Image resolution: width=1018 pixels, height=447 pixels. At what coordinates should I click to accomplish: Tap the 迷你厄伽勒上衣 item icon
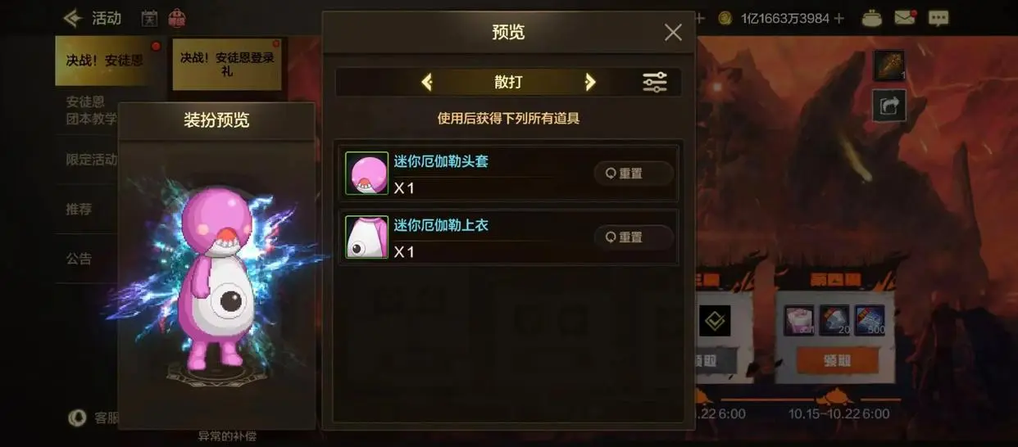(366, 237)
